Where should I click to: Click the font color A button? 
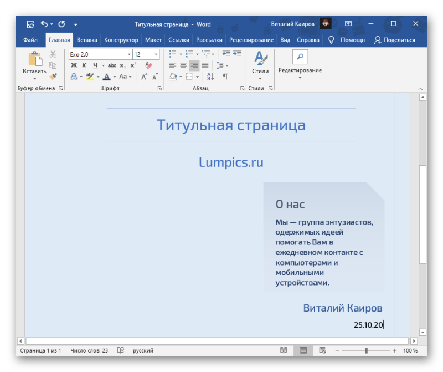click(x=106, y=77)
